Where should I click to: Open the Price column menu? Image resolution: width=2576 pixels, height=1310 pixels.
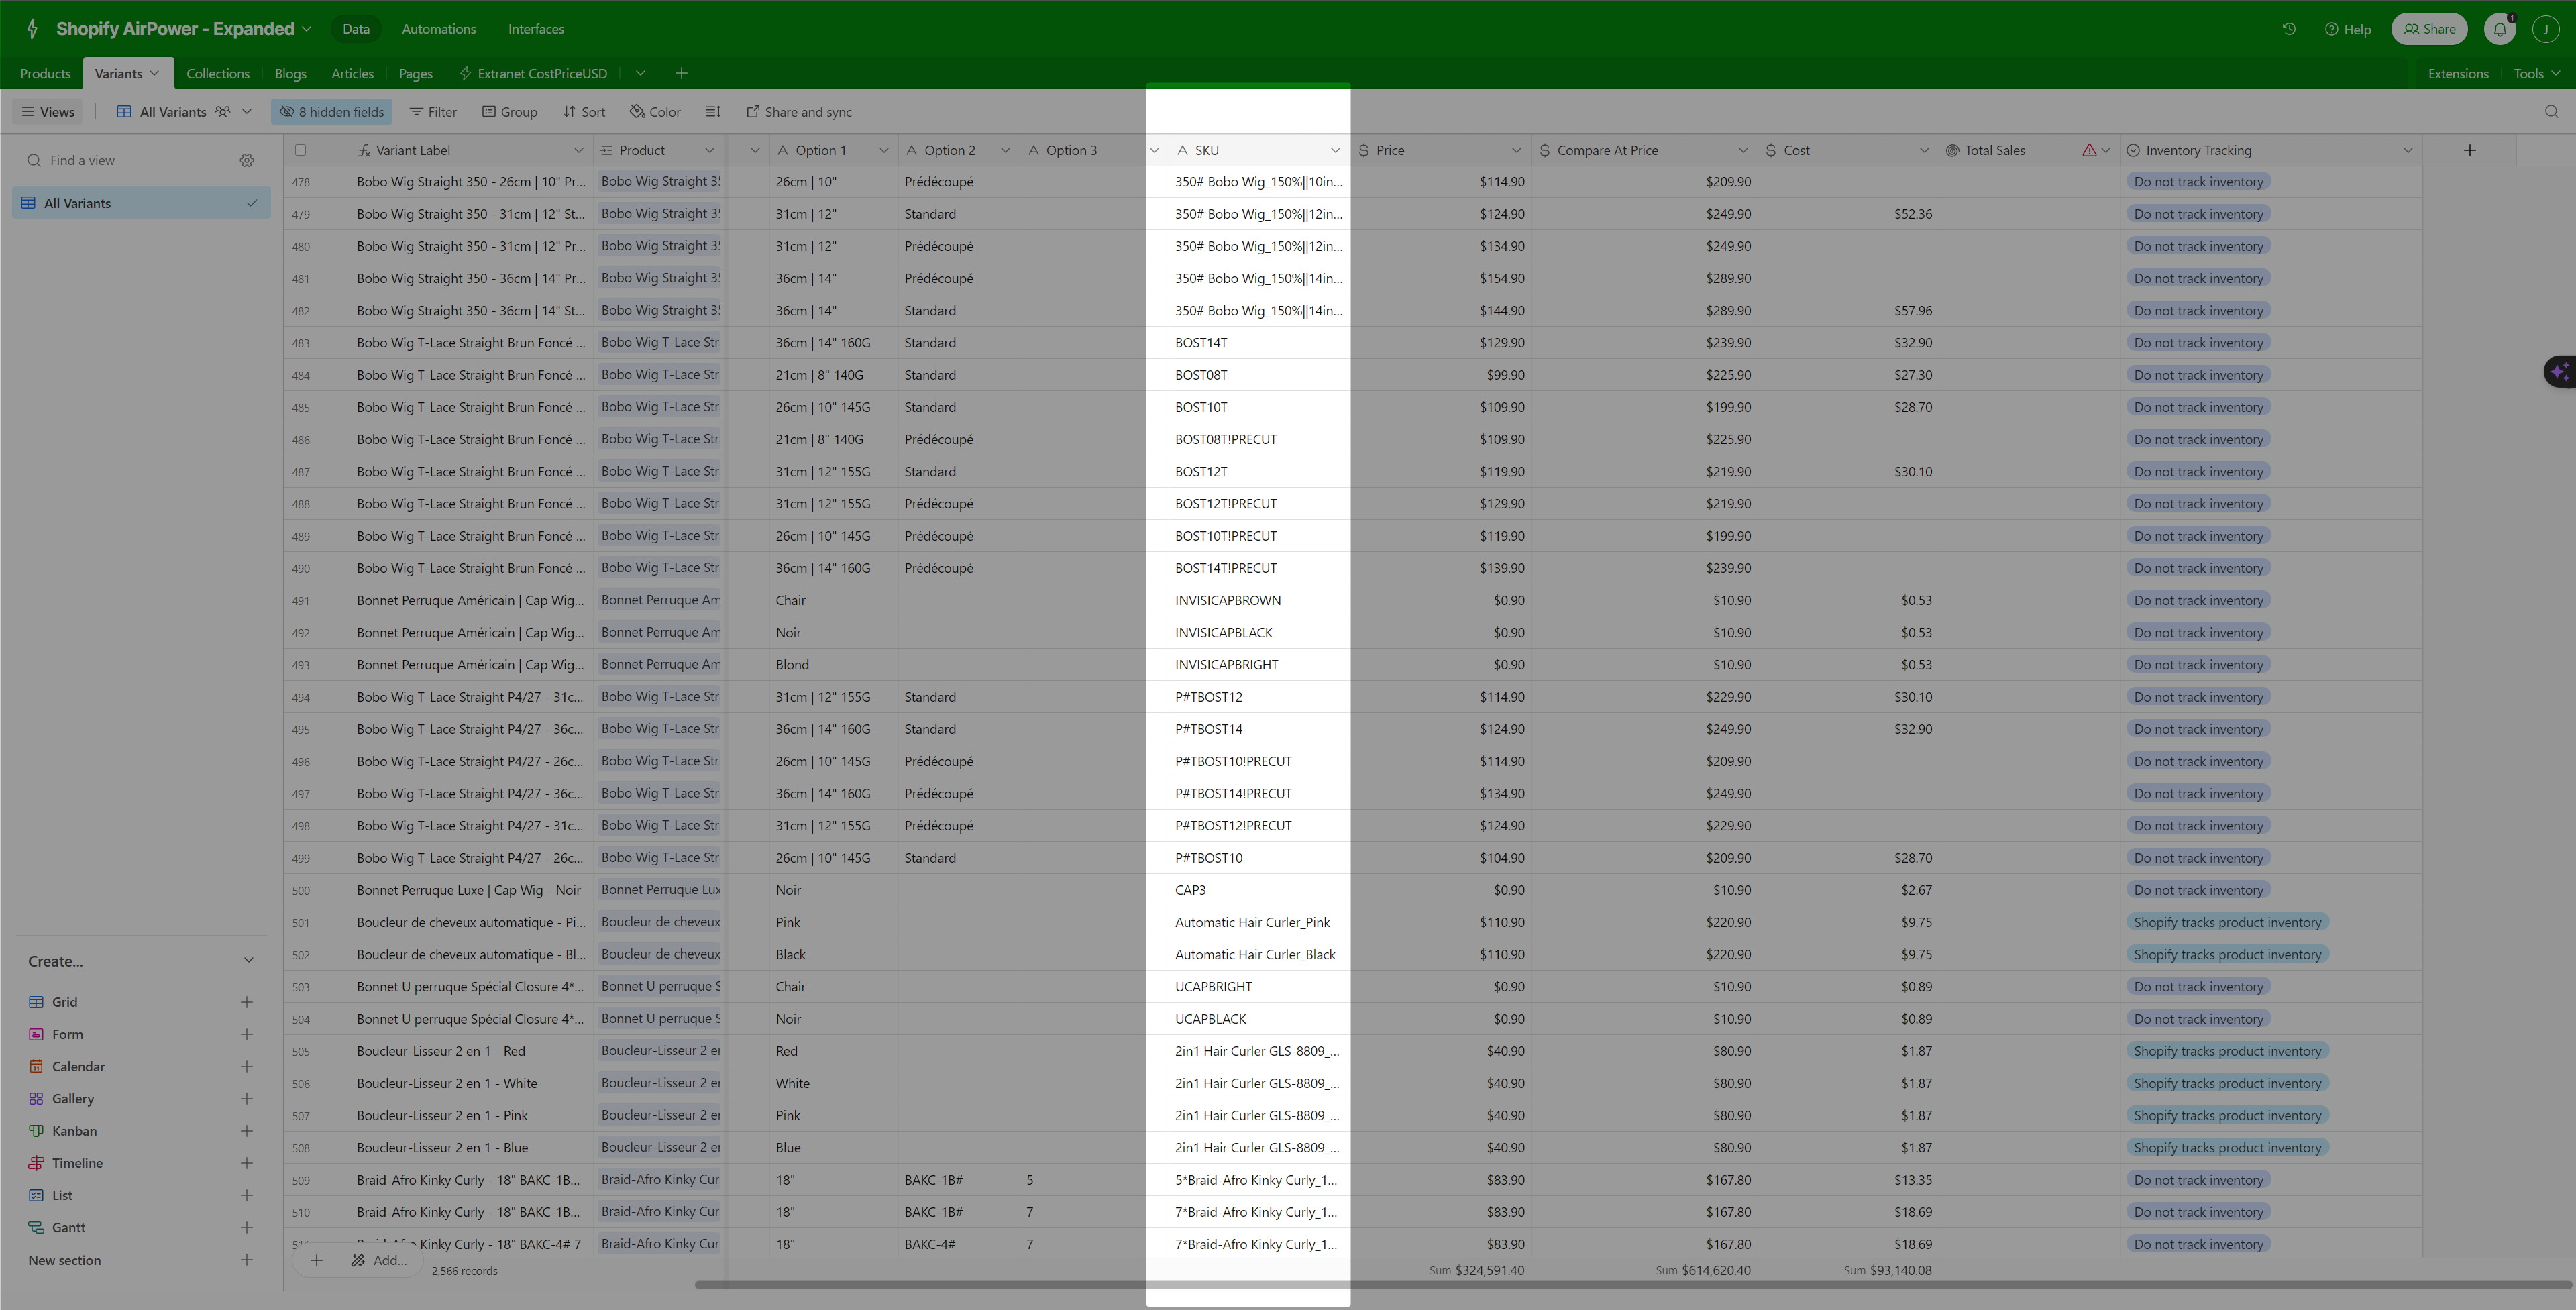pos(1516,150)
